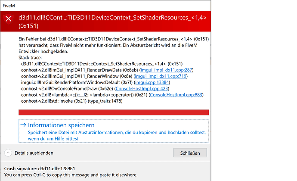
Task: Click the Informationen speichern arrow icon
Action: [23, 125]
